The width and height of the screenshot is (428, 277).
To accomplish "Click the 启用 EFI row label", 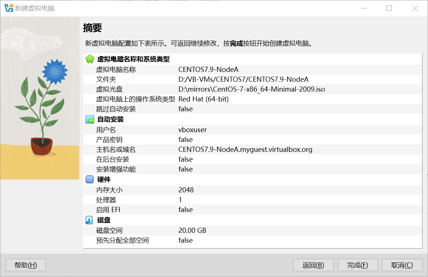I will (108, 209).
